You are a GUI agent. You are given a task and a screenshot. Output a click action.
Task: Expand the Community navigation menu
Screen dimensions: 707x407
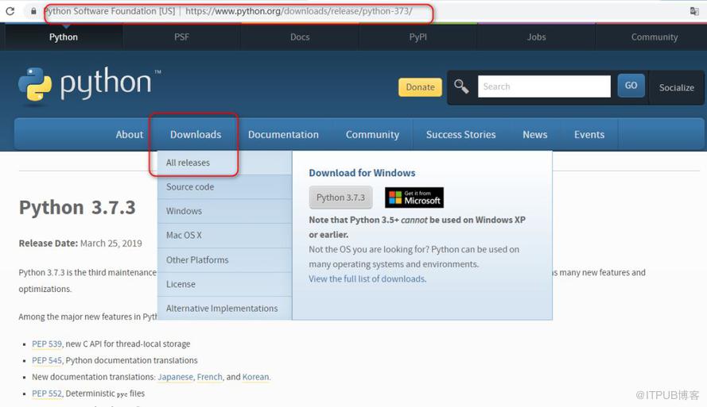point(372,134)
